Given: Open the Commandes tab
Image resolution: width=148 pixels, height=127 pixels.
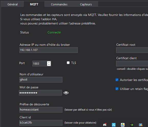Looking at the screenshot, I should click(59, 4).
